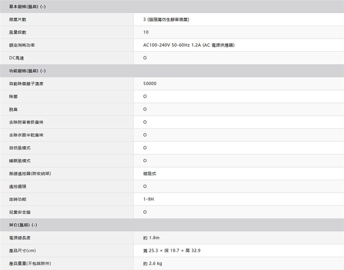The image size is (344, 270).
Task: Select the 50000 ion concentration value
Action: [149, 84]
